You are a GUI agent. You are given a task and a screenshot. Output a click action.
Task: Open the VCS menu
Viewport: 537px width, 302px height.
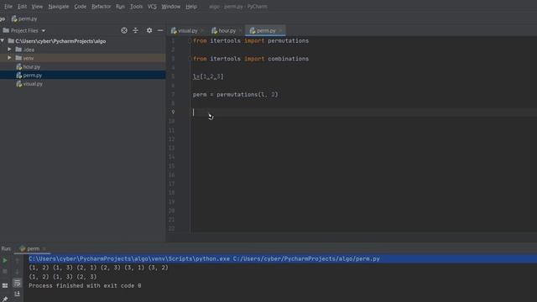pos(152,7)
